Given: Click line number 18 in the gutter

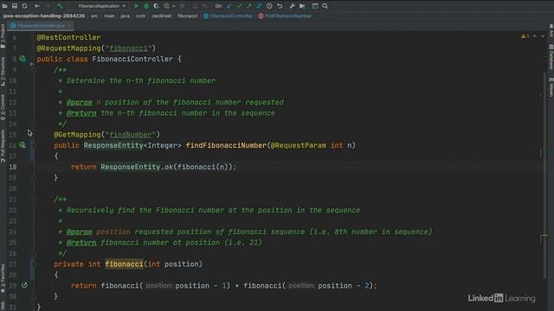Looking at the screenshot, I should click(x=13, y=167).
